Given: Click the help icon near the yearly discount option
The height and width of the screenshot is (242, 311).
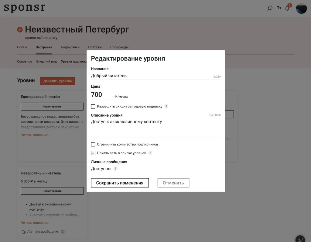Looking at the screenshot, I should (166, 107).
